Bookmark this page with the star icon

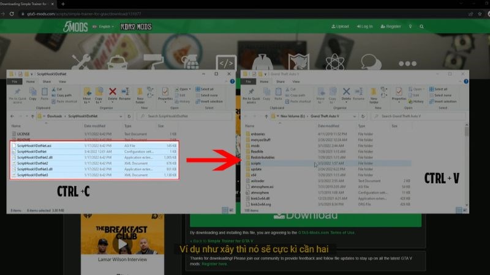(480, 13)
